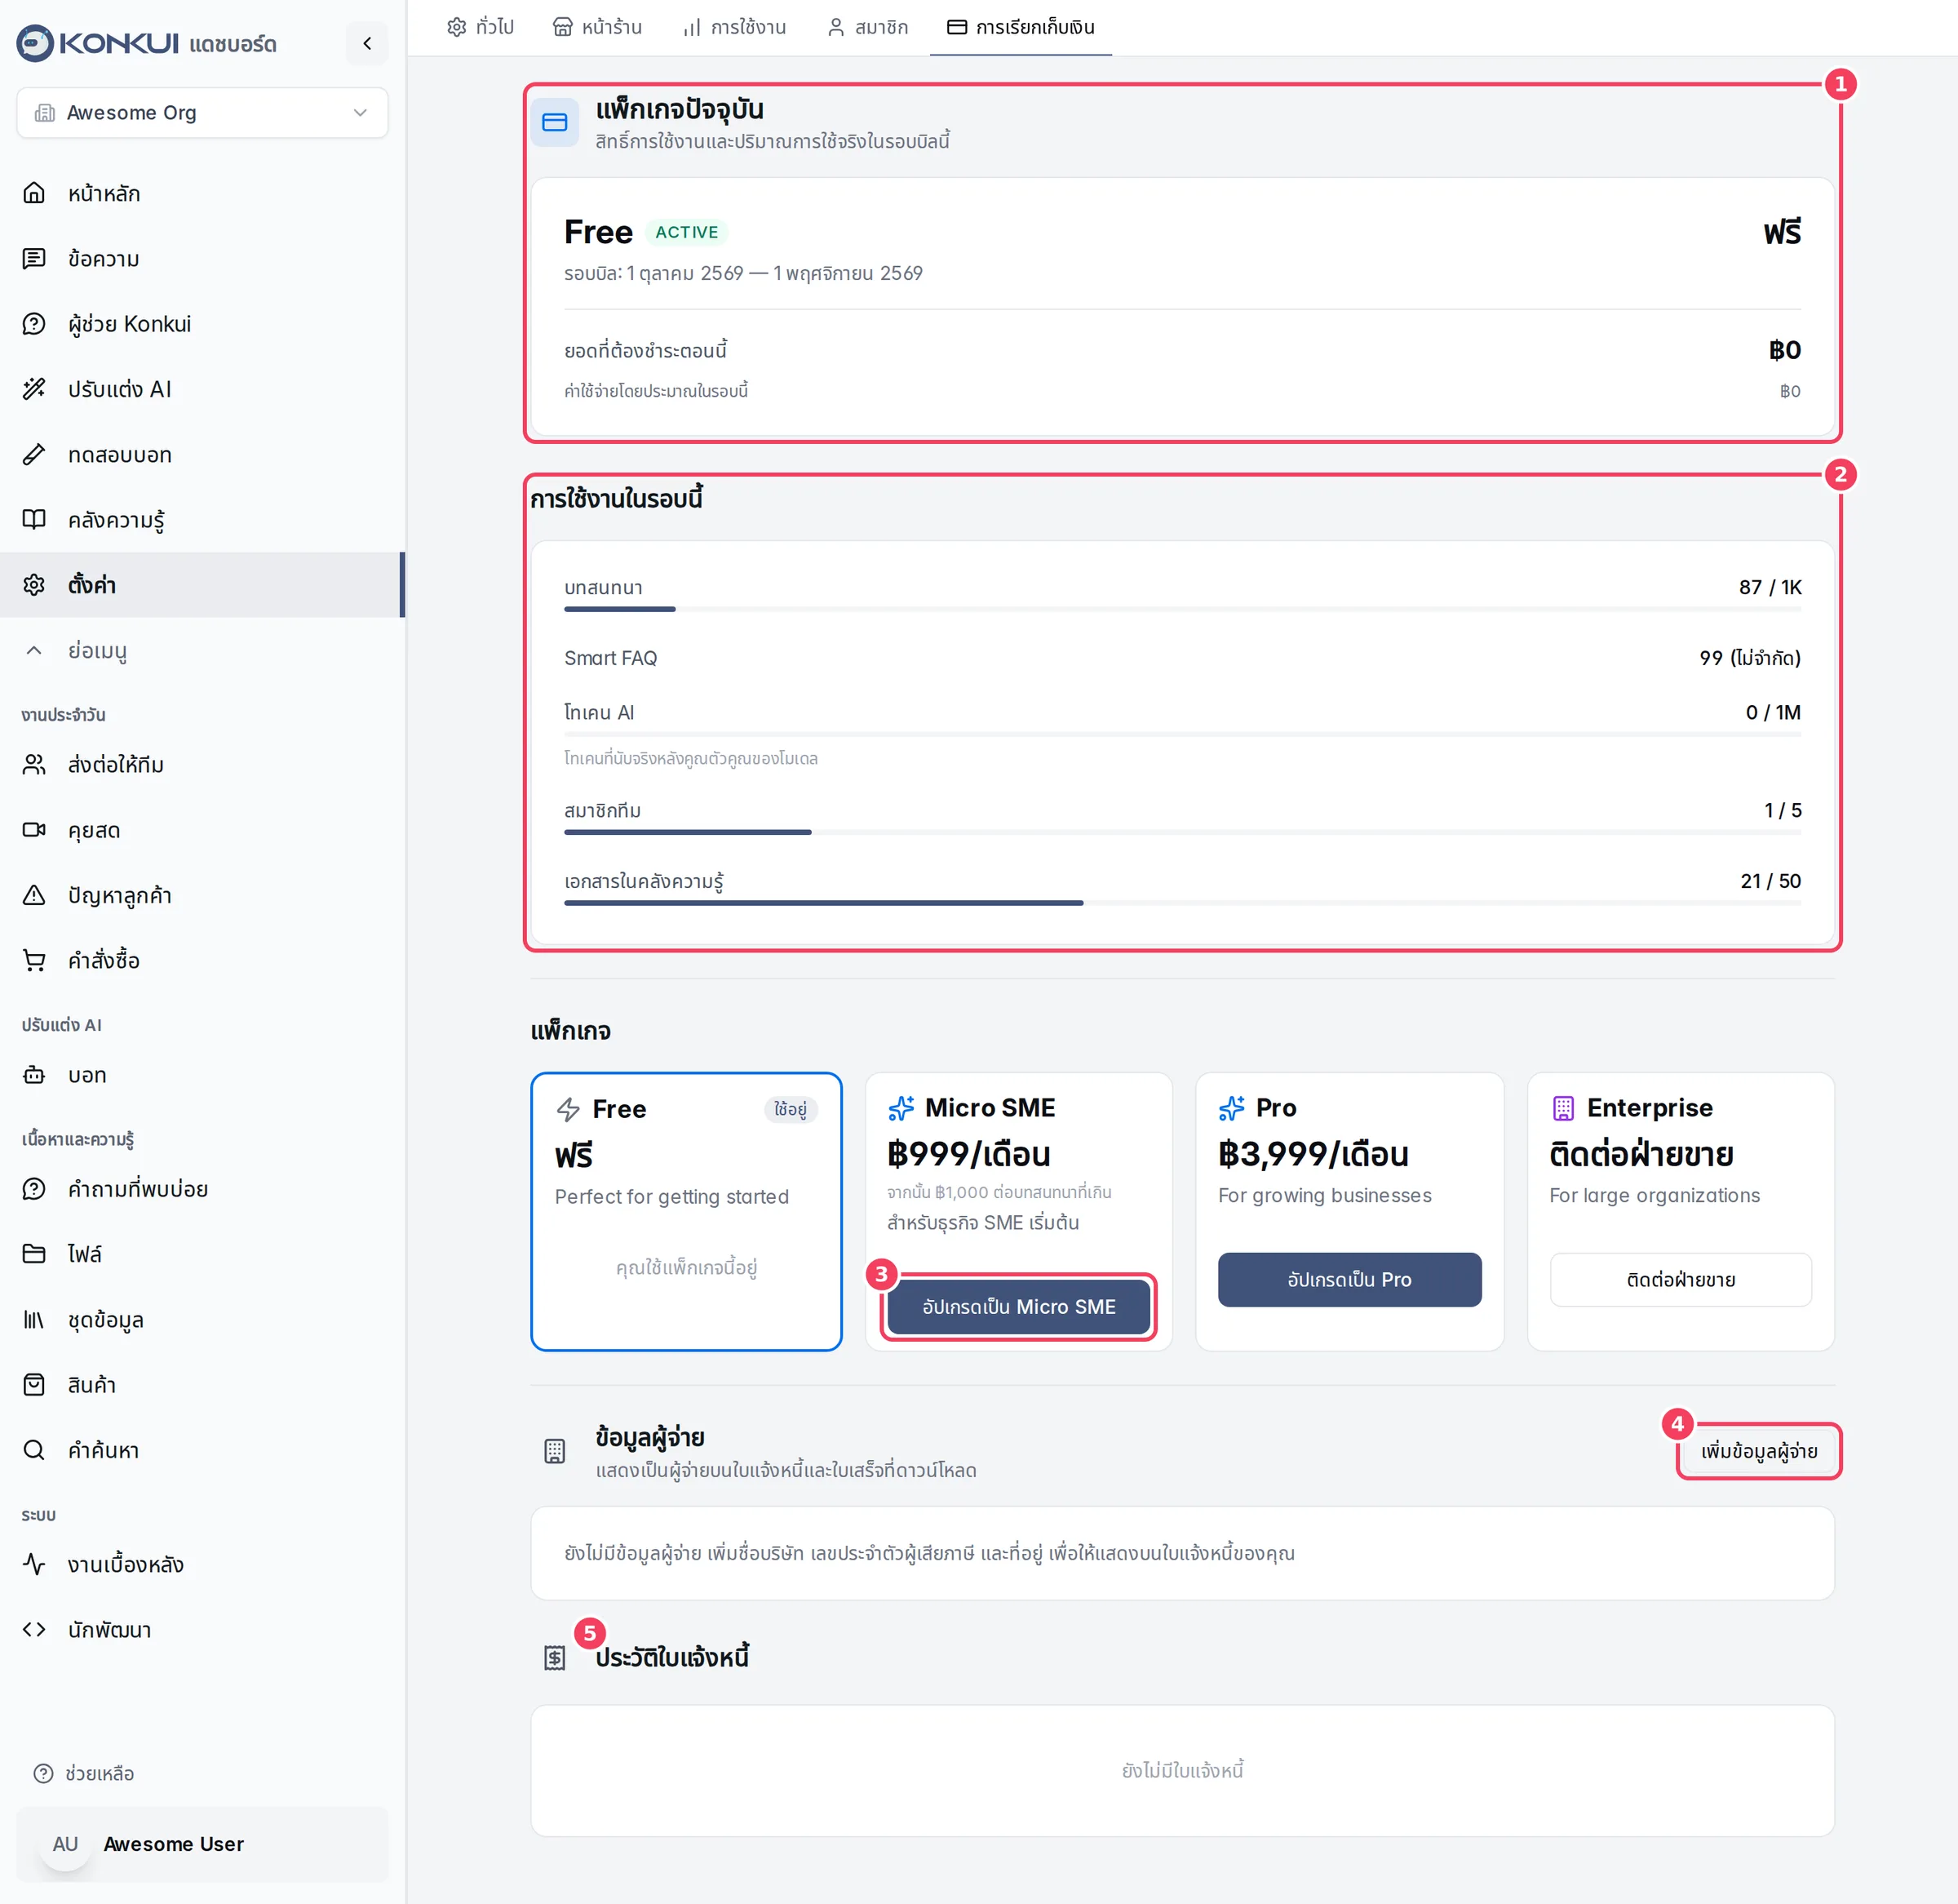The width and height of the screenshot is (1958, 1904).
Task: Open บอท robot icon in sidebar
Action: 34,1075
